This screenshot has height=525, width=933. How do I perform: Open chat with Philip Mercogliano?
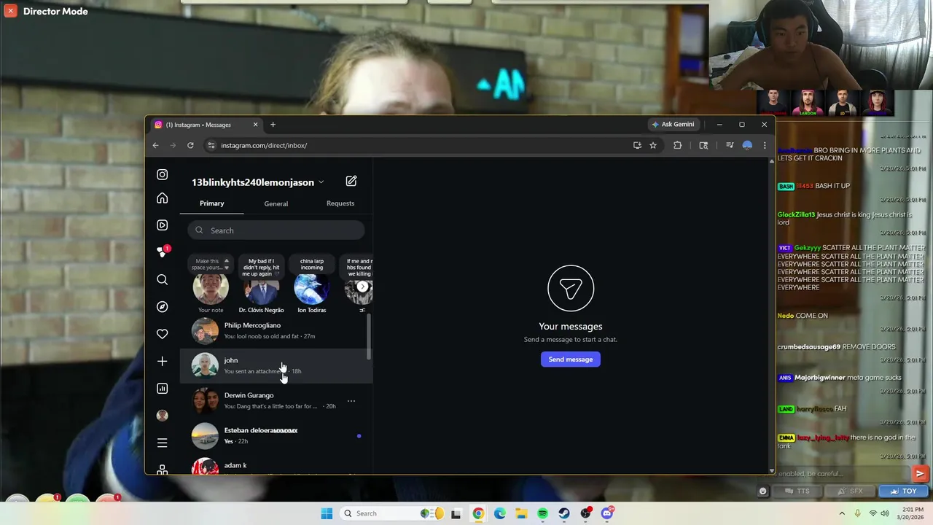coord(276,331)
